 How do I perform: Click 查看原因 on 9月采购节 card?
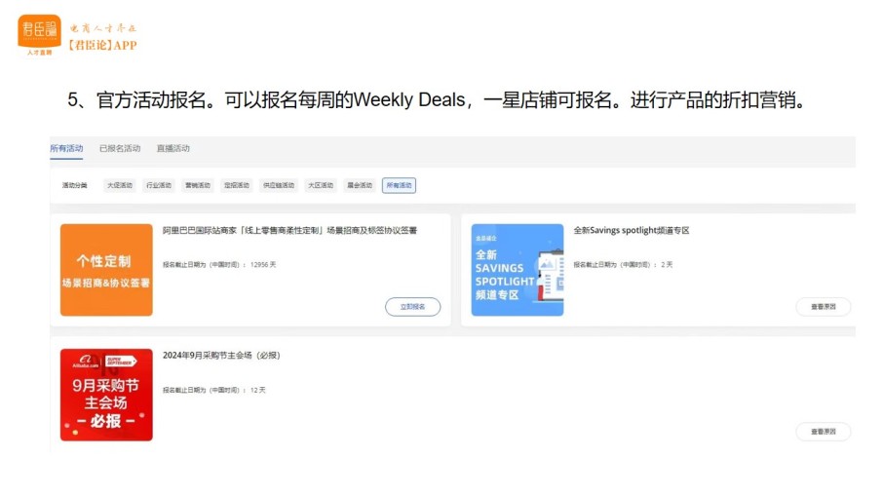823,432
